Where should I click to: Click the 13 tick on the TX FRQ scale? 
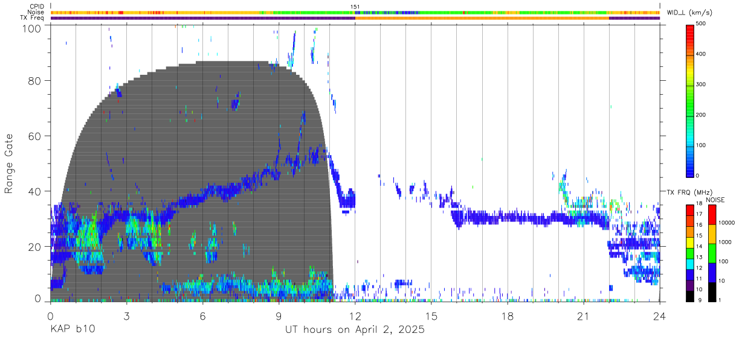[700, 257]
